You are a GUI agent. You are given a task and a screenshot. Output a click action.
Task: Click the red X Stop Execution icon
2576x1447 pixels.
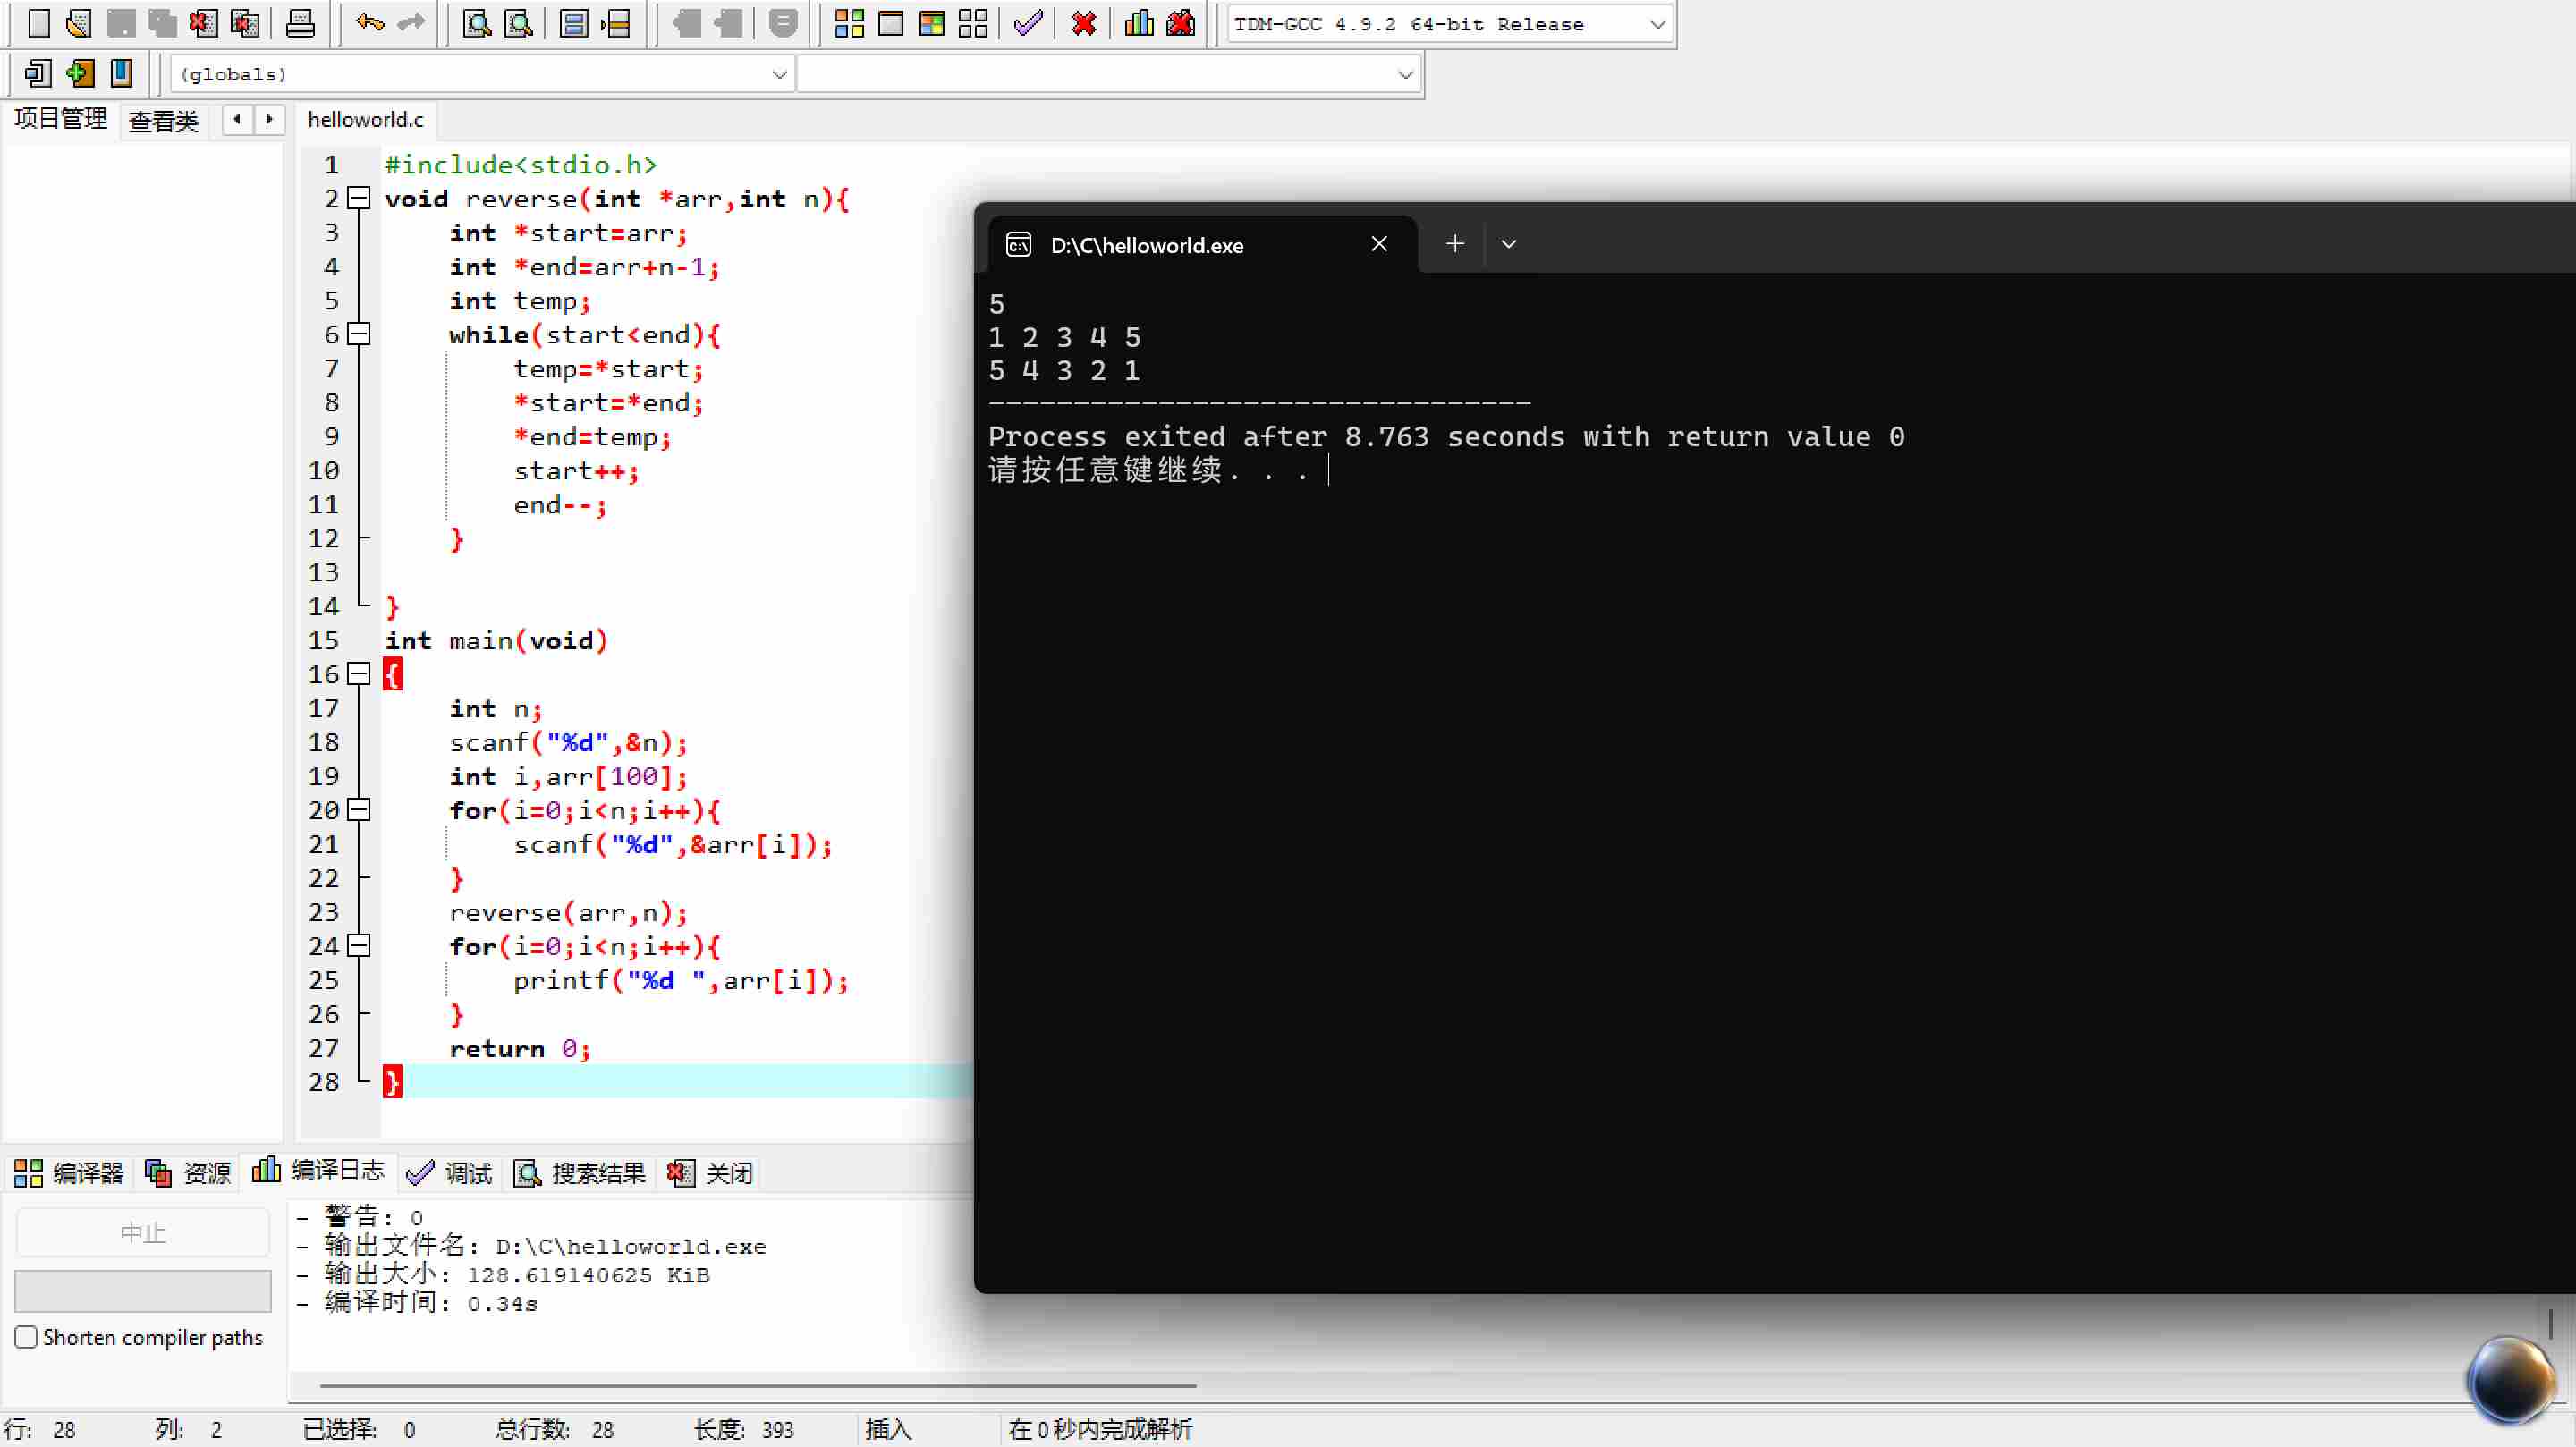point(1083,23)
